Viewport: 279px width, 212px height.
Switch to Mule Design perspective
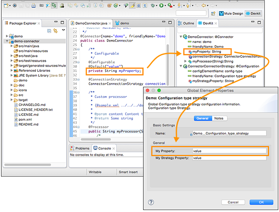(231, 14)
